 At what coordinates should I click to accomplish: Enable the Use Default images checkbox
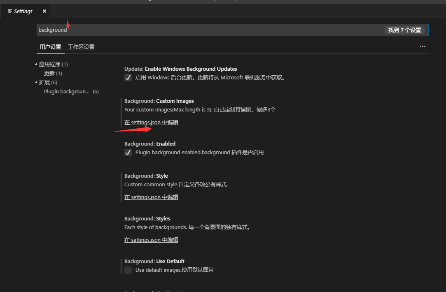(x=128, y=270)
